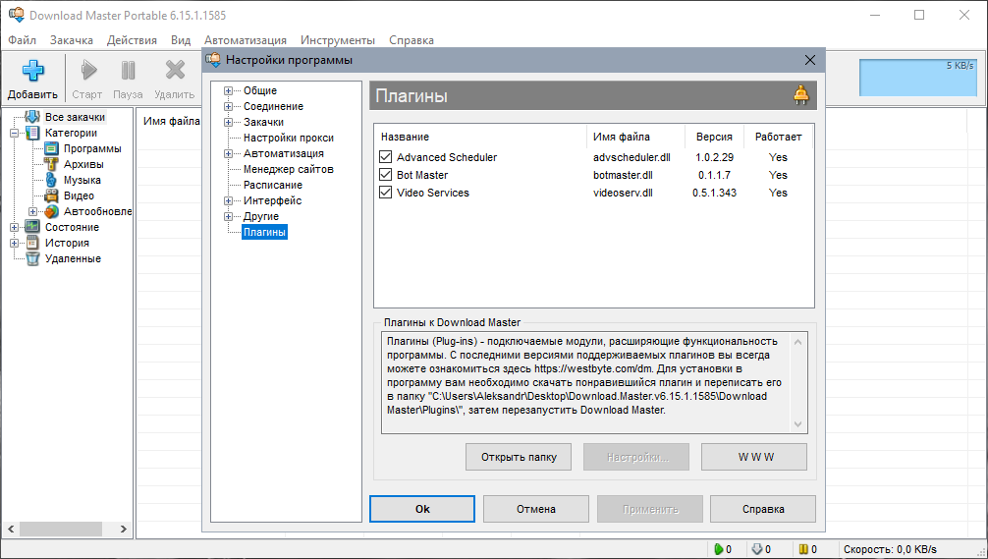Uncheck the Bot Master plugin
Image resolution: width=988 pixels, height=559 pixels.
pyautogui.click(x=386, y=175)
